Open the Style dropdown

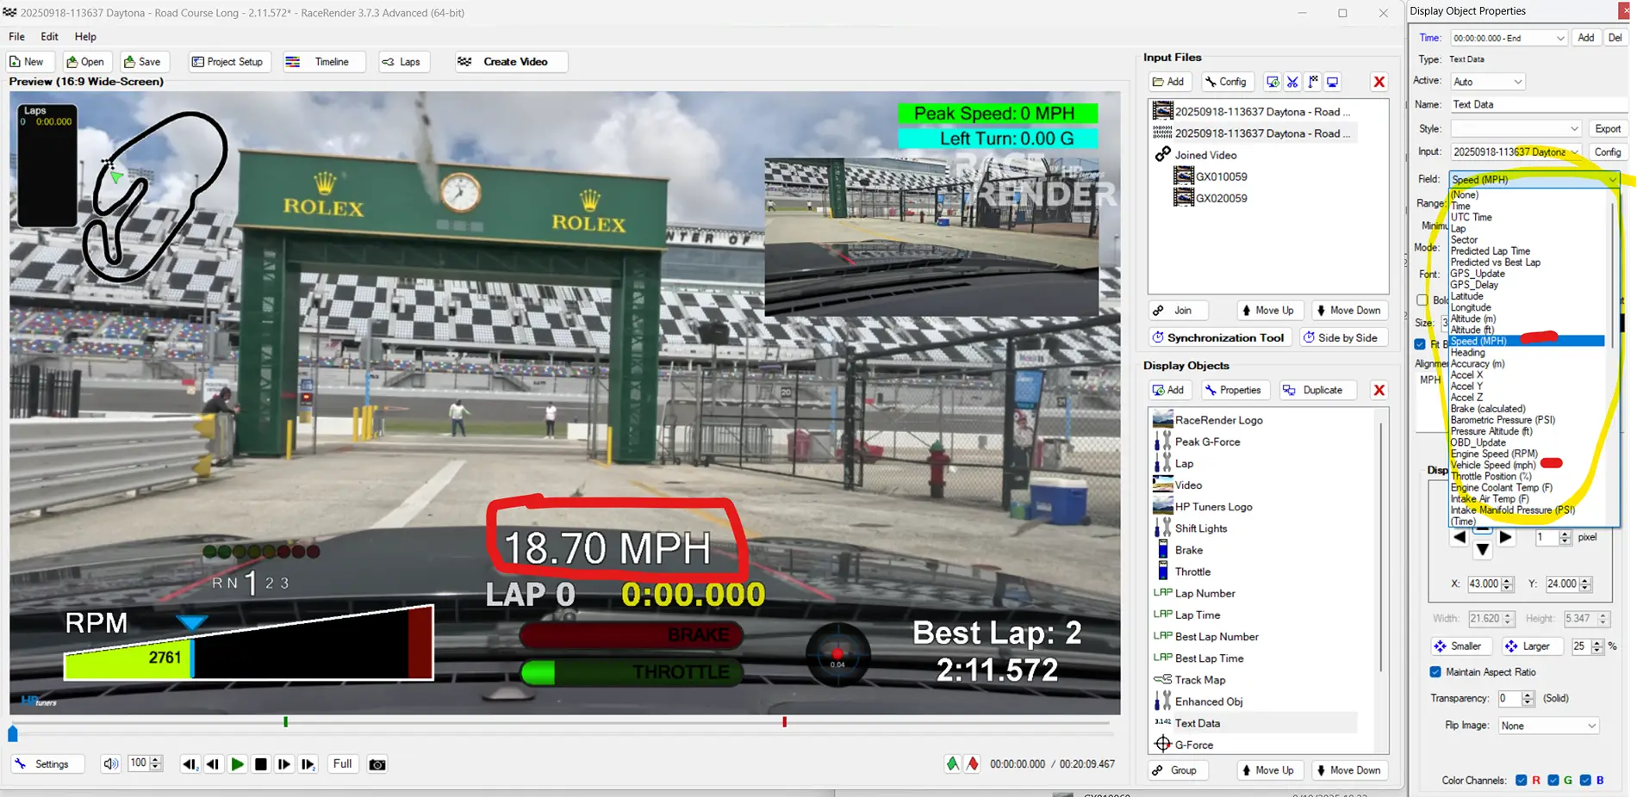(x=1516, y=128)
